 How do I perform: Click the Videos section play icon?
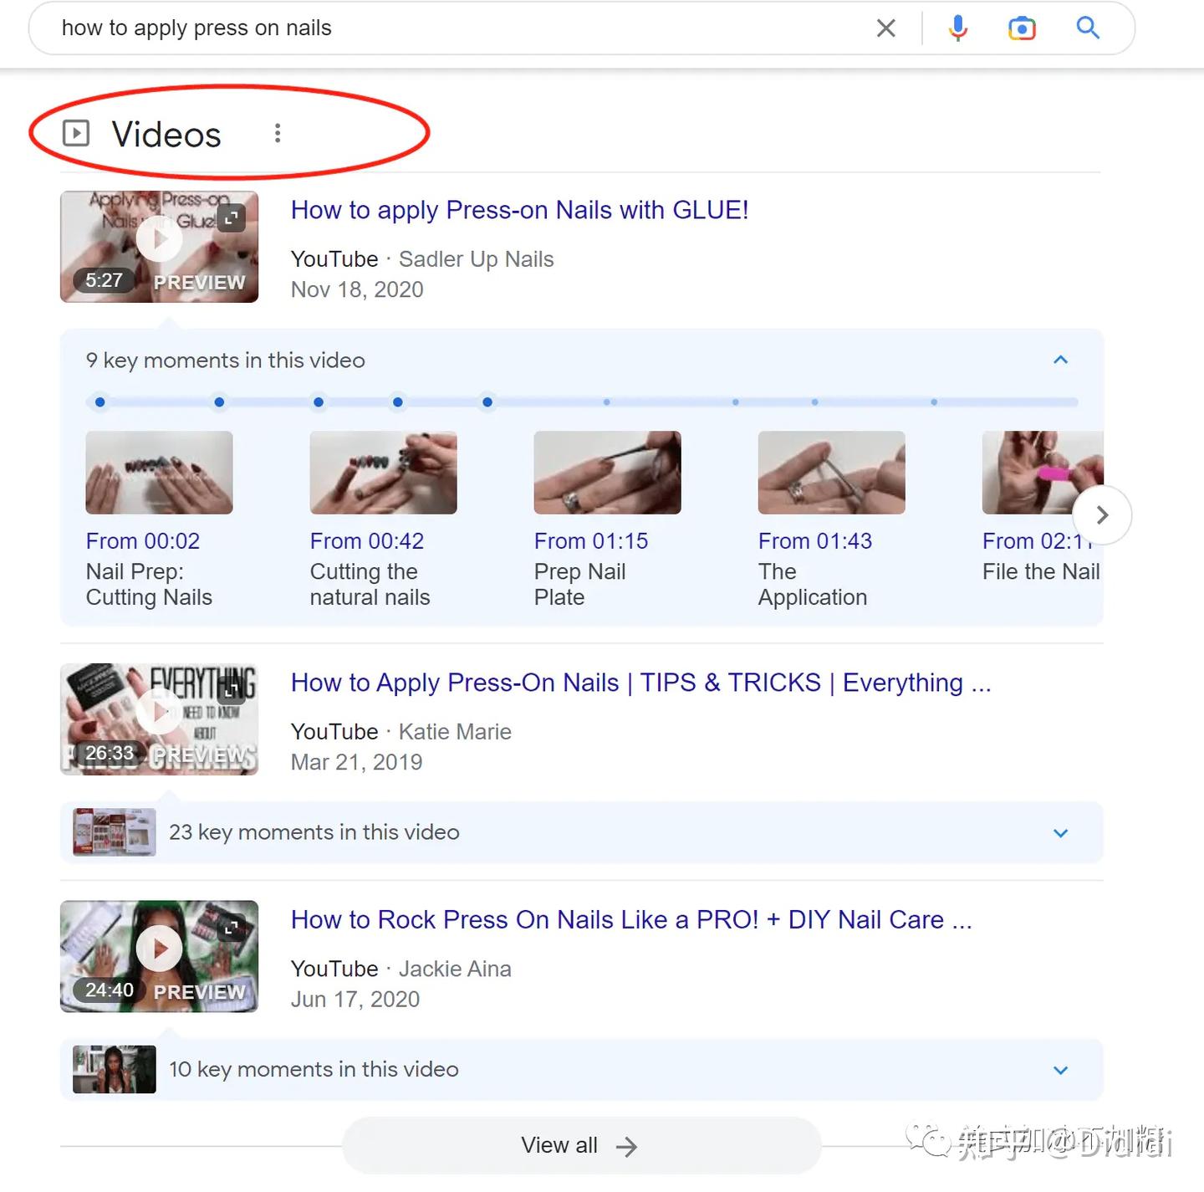point(76,133)
